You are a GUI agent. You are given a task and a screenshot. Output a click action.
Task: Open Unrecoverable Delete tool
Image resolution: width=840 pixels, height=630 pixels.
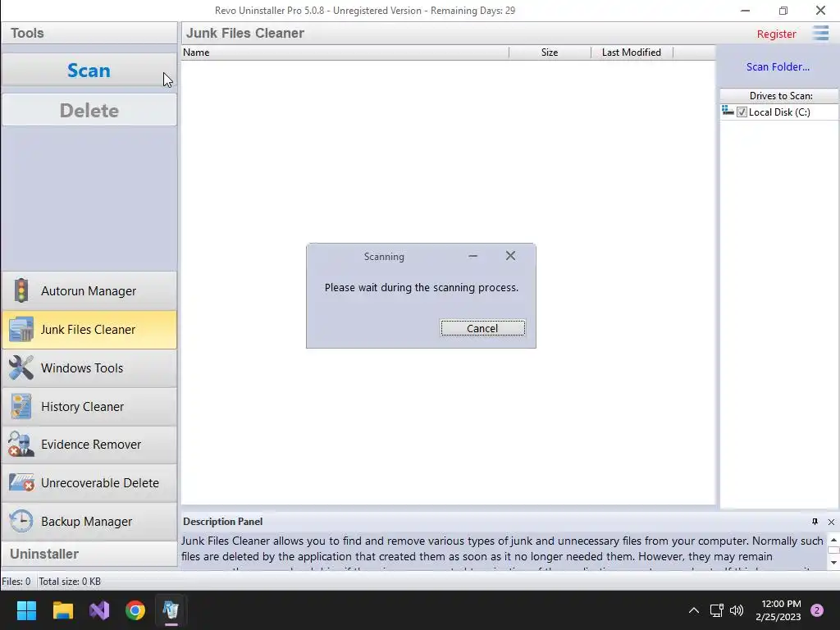pyautogui.click(x=89, y=482)
